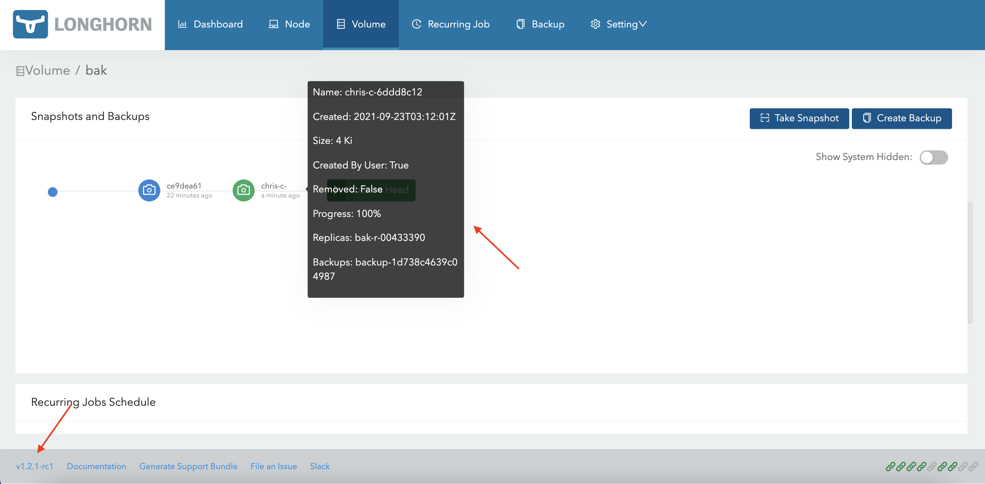The width and height of the screenshot is (985, 484).
Task: Open the Generate Support Bundle link
Action: pyautogui.click(x=188, y=466)
